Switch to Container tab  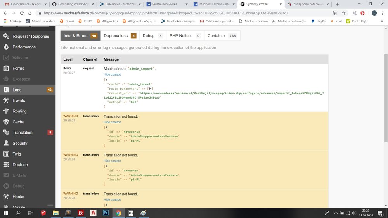tap(222, 36)
